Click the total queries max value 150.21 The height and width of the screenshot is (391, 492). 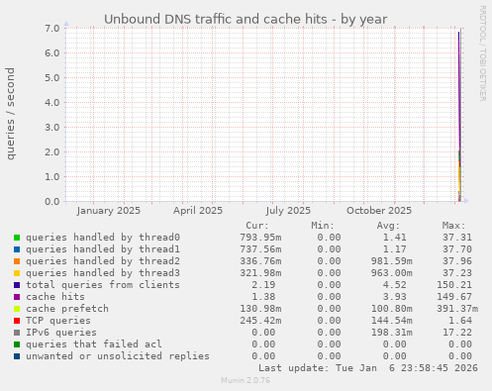click(x=454, y=285)
